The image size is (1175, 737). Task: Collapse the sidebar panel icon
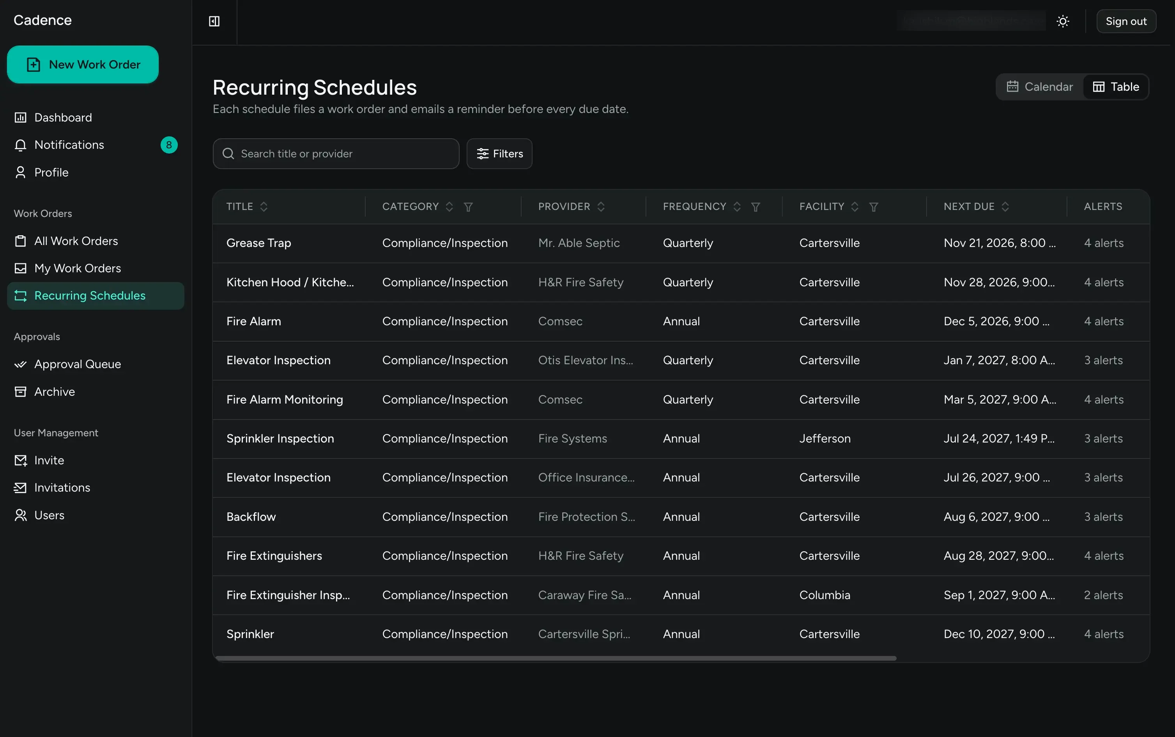click(214, 21)
